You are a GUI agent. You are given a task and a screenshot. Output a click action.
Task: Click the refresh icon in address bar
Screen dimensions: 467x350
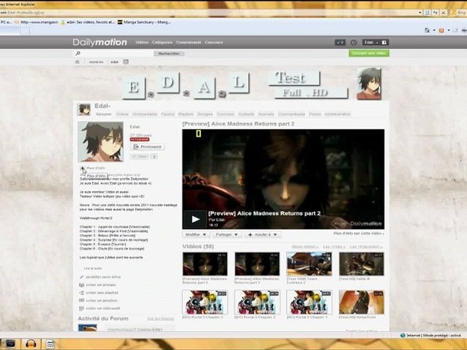pyautogui.click(x=435, y=13)
